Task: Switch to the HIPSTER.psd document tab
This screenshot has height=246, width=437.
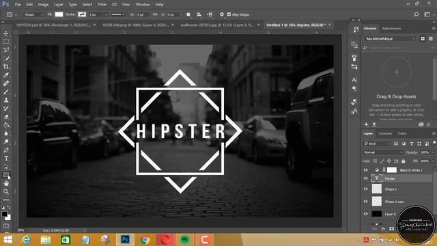Action: point(56,25)
